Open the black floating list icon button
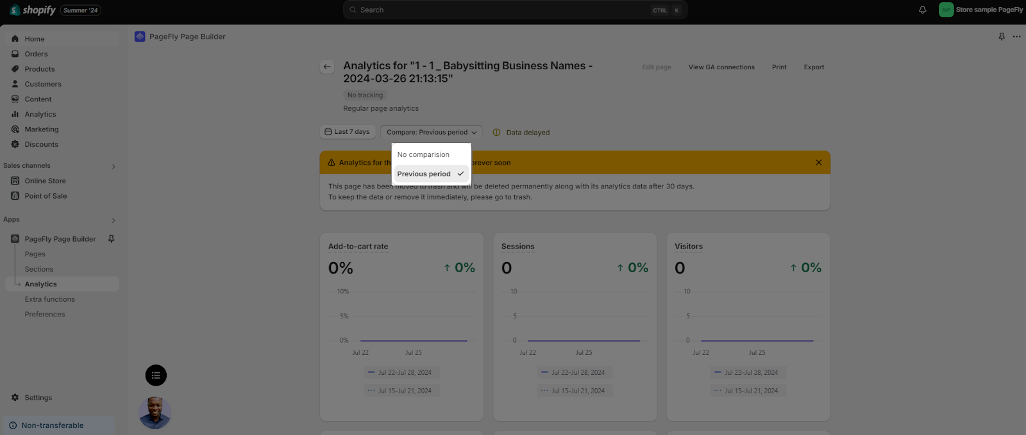 156,375
